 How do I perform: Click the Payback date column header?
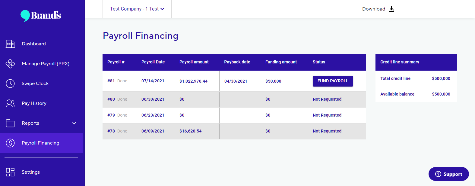[x=237, y=62]
